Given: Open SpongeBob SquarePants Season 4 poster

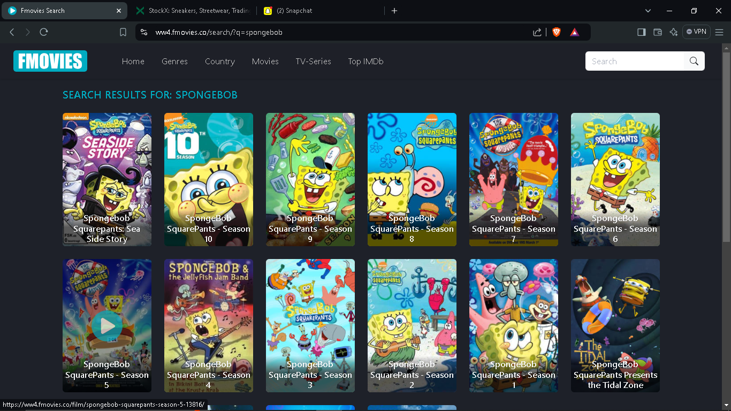Looking at the screenshot, I should click(x=209, y=325).
